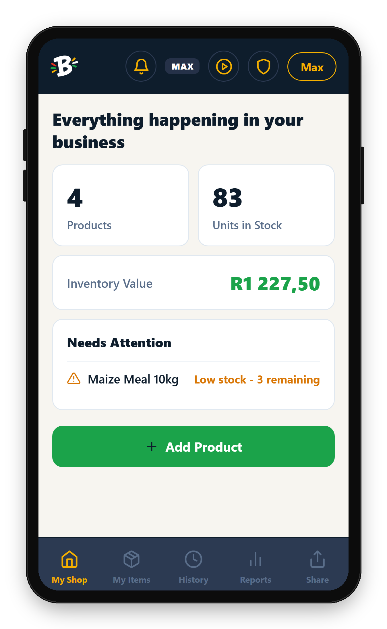Viewport: 387px width, 629px height.
Task: Tap the B logo in header
Action: pyautogui.click(x=64, y=66)
